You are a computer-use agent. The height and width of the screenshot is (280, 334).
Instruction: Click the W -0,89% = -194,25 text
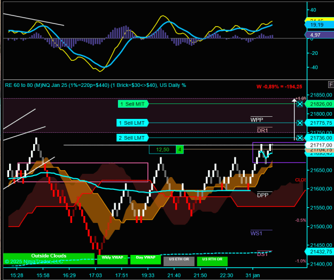pos(279,86)
